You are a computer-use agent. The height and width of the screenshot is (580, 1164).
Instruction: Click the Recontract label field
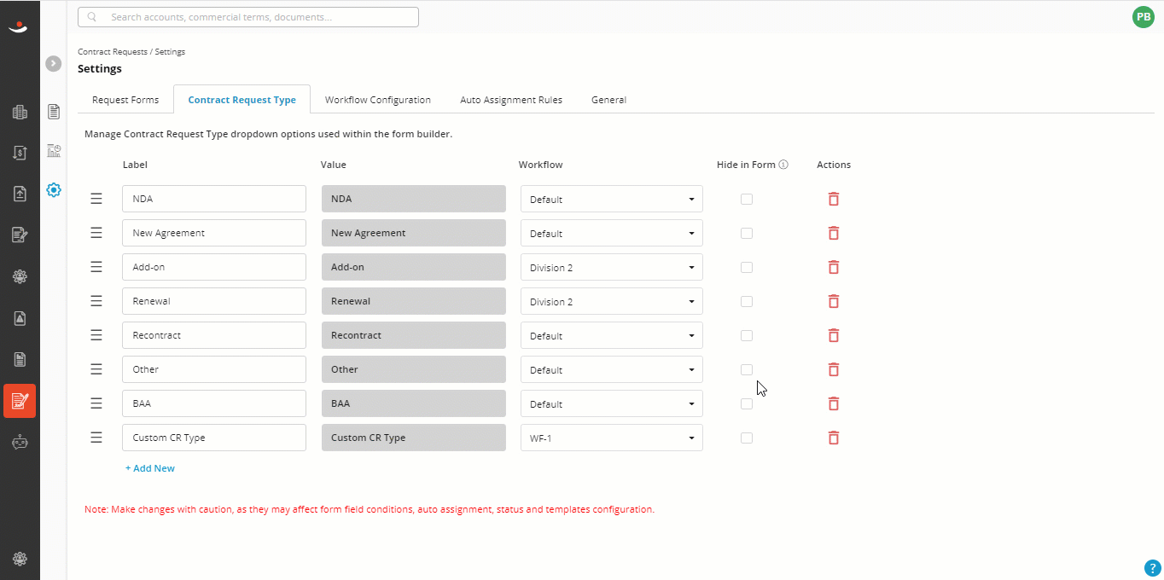coord(214,335)
